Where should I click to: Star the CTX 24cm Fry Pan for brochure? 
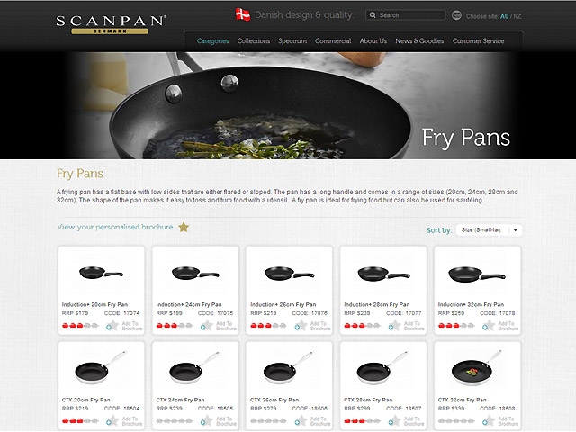pos(208,420)
